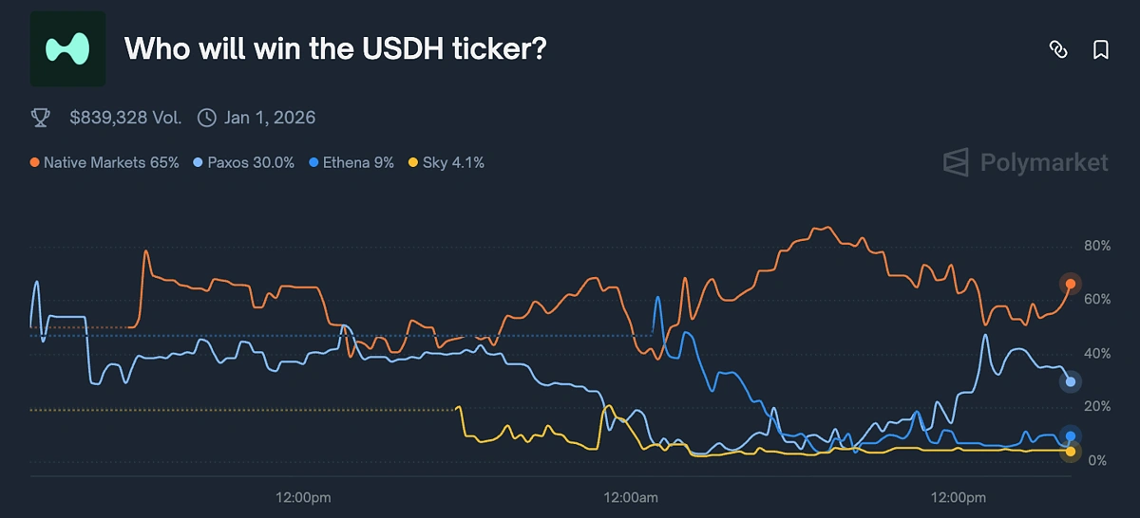Click the trophy icon beside volume
1140x518 pixels.
click(40, 118)
